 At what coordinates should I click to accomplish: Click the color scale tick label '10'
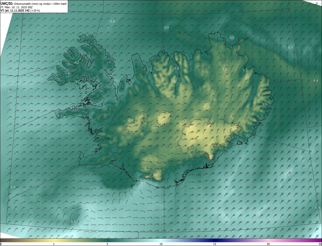click(x=161, y=244)
